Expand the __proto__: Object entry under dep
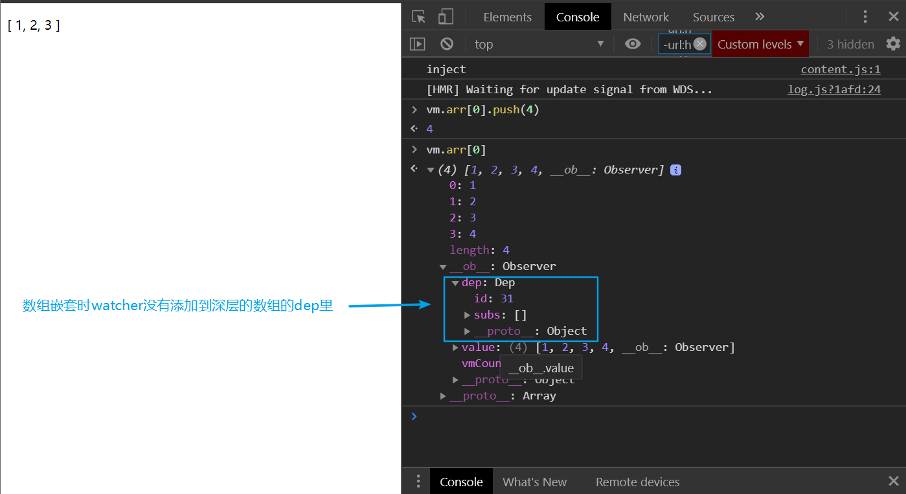 468,331
